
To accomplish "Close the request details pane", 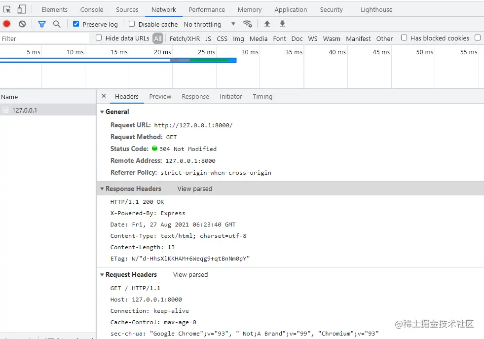I will pos(104,96).
